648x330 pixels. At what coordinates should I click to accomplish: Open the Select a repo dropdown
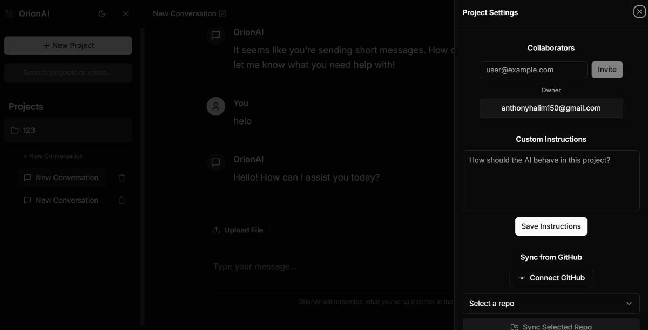point(551,304)
